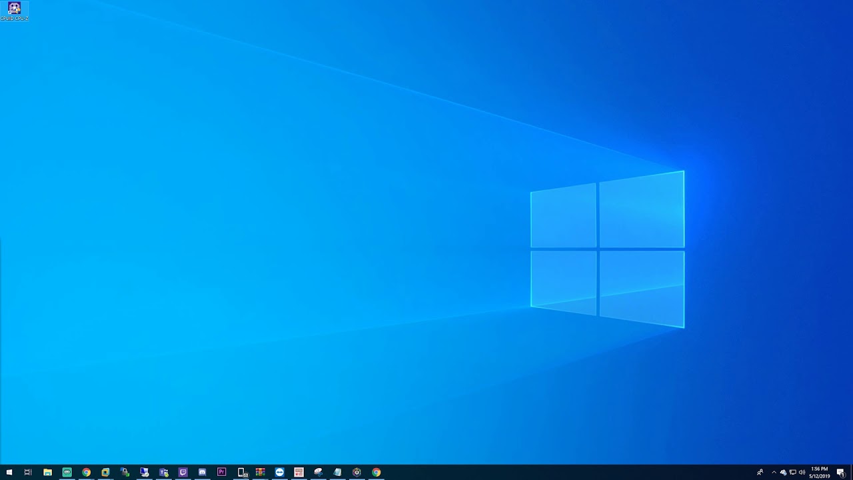The width and height of the screenshot is (853, 480).
Task: Open the speaker volume control
Action: (802, 472)
